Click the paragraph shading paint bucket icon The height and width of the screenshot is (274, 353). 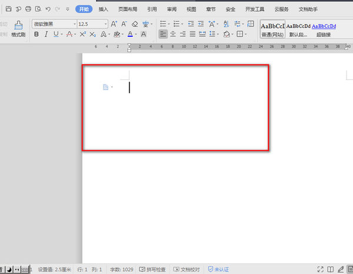(x=227, y=34)
